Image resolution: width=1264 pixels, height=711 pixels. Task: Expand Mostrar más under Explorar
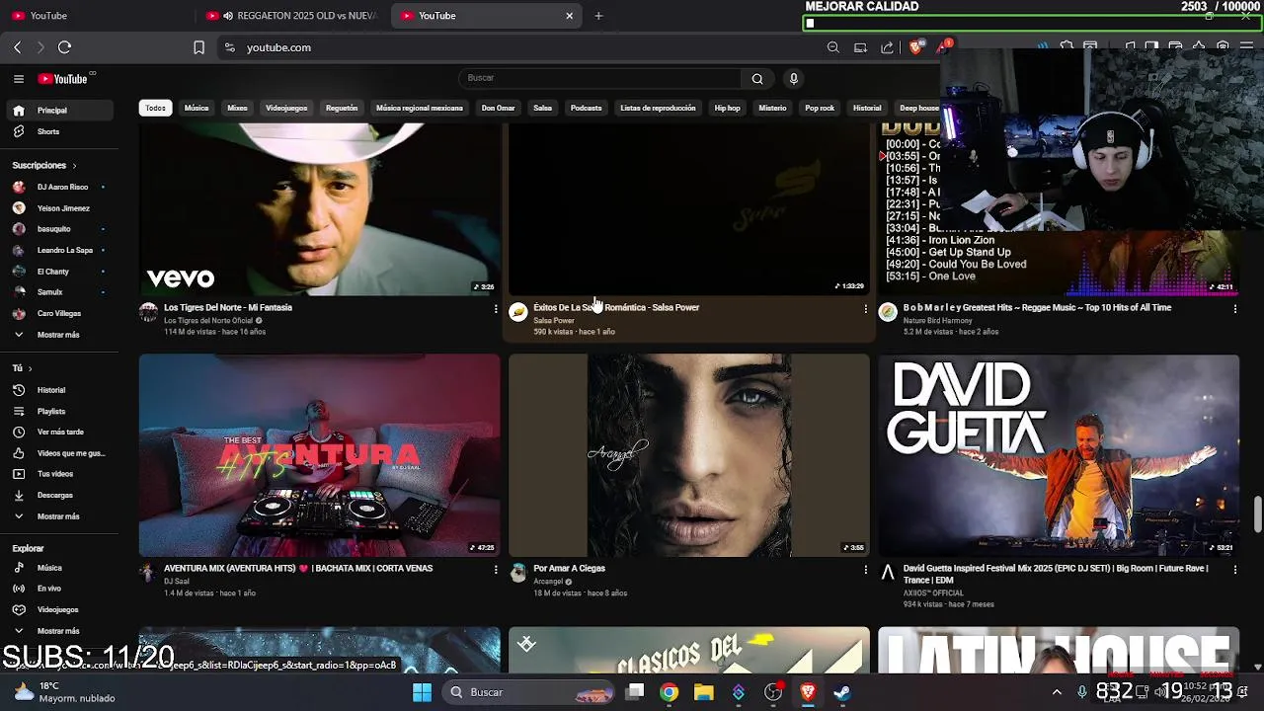click(59, 631)
